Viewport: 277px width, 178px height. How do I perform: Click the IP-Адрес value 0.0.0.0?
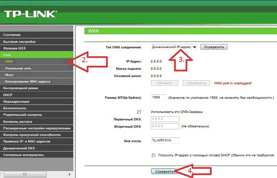156,62
